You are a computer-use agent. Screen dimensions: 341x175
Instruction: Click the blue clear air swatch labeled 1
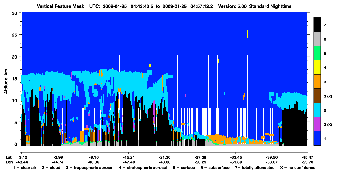tap(317, 138)
